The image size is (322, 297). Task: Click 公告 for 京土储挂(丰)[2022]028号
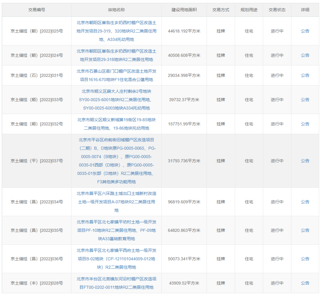(305, 283)
